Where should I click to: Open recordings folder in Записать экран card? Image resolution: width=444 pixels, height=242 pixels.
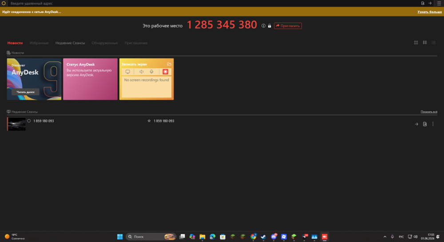pos(169,64)
